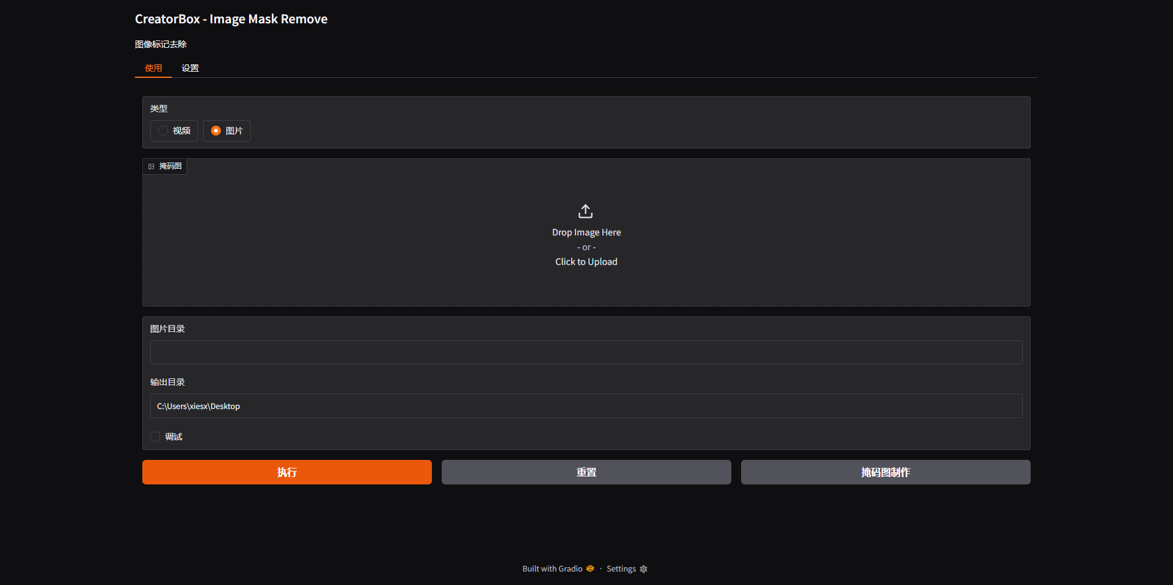Open the 设置 tab
Viewport: 1173px width, 585px height.
coord(190,68)
